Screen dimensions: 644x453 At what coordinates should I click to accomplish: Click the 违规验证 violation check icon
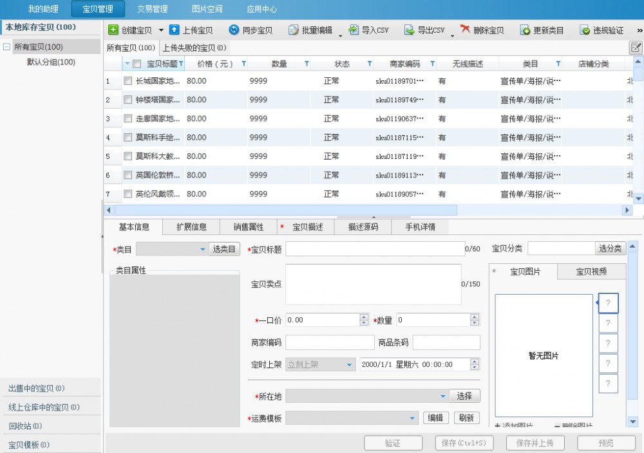(x=585, y=30)
